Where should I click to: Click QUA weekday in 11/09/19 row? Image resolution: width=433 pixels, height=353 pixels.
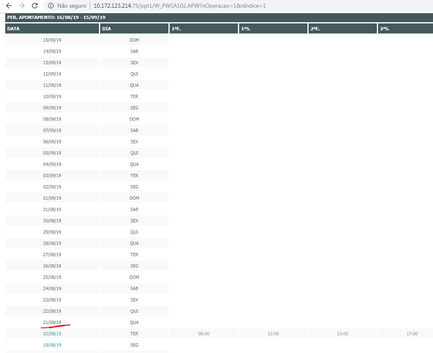click(x=134, y=85)
